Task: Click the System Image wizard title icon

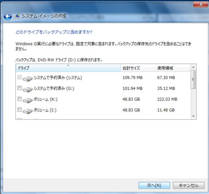Action: click(x=17, y=16)
